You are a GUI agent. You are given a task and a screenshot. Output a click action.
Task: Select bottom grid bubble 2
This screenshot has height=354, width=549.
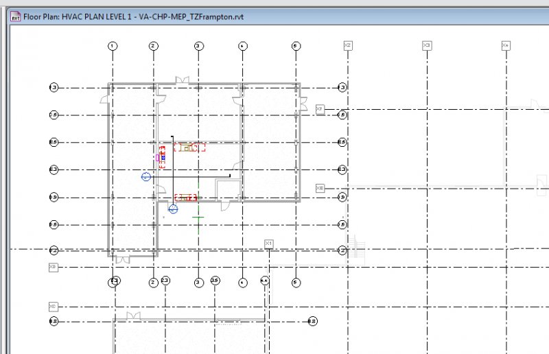click(x=153, y=283)
